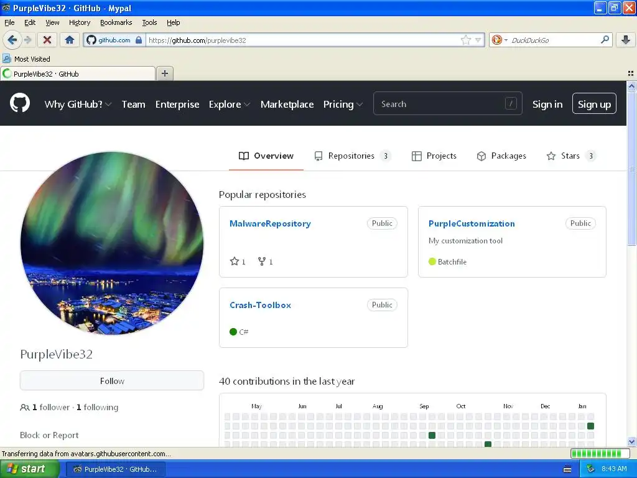Expand the Pricing menu in header

click(343, 105)
